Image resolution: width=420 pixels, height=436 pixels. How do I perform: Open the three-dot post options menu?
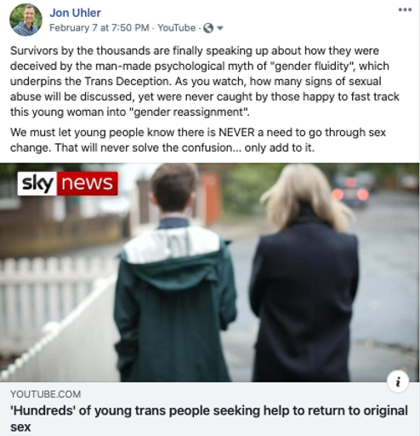405,10
